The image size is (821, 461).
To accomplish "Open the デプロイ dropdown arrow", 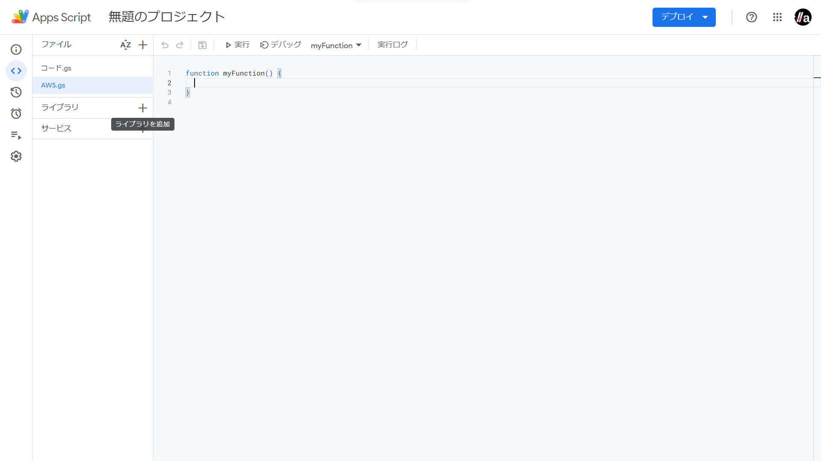I will [705, 17].
